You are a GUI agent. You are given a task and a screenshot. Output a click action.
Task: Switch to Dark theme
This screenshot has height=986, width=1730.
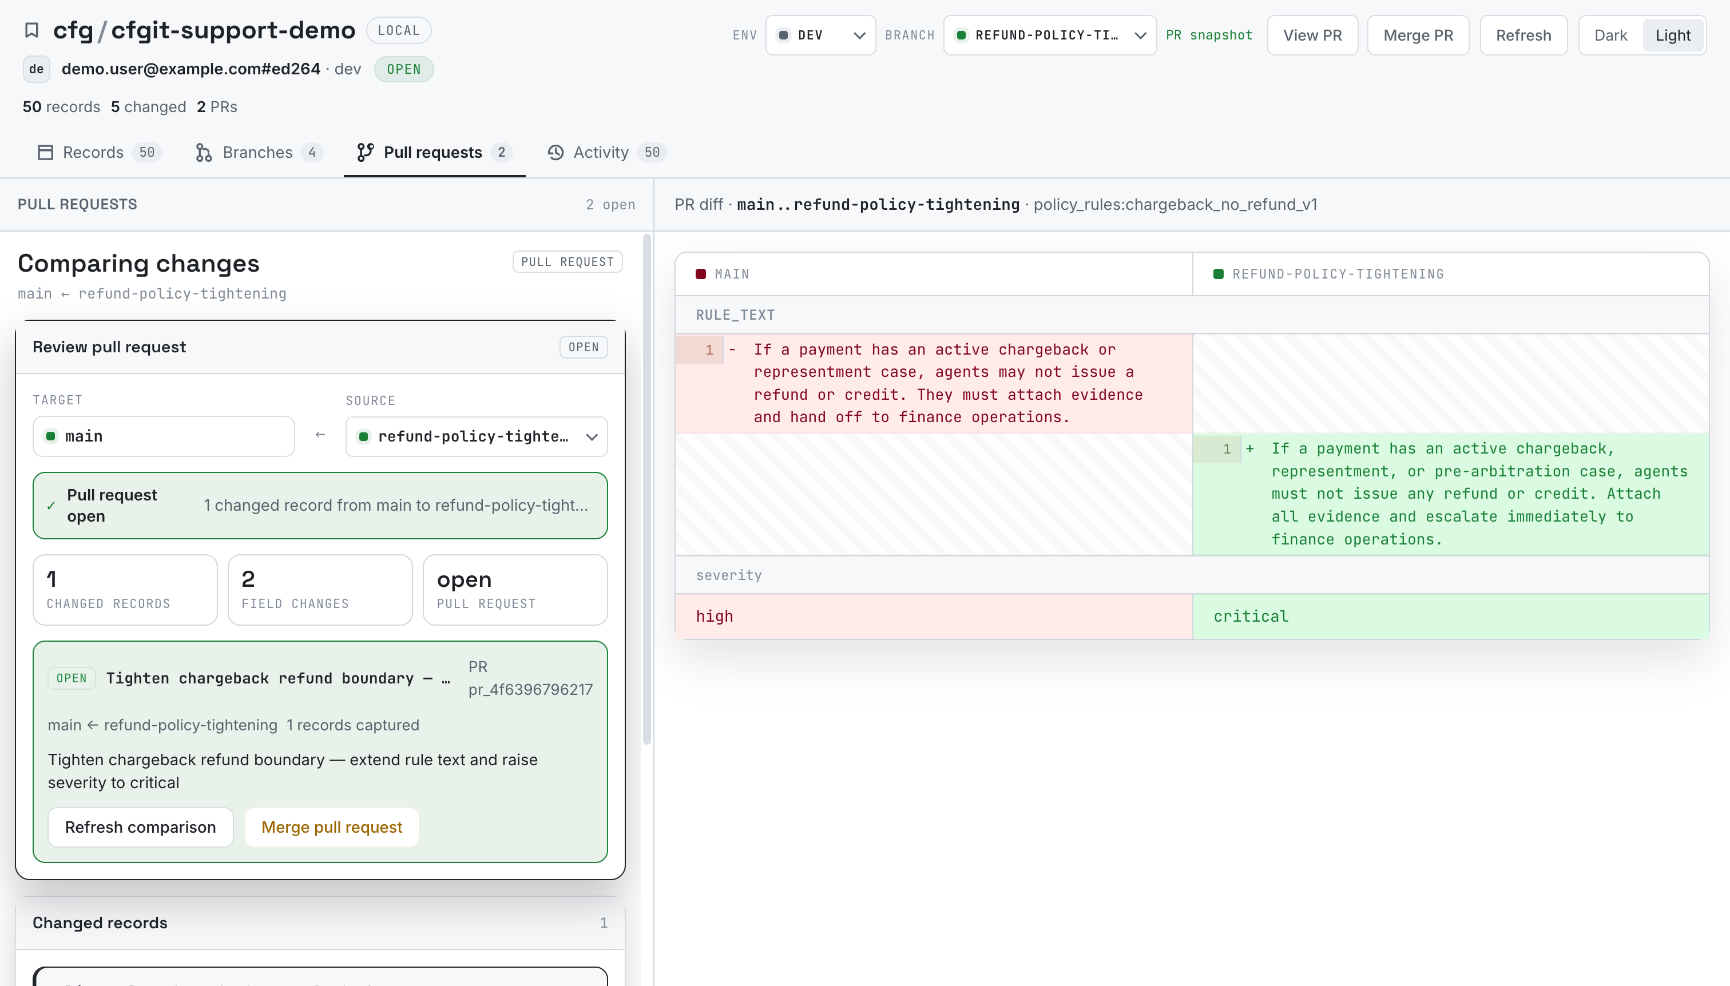pos(1610,35)
